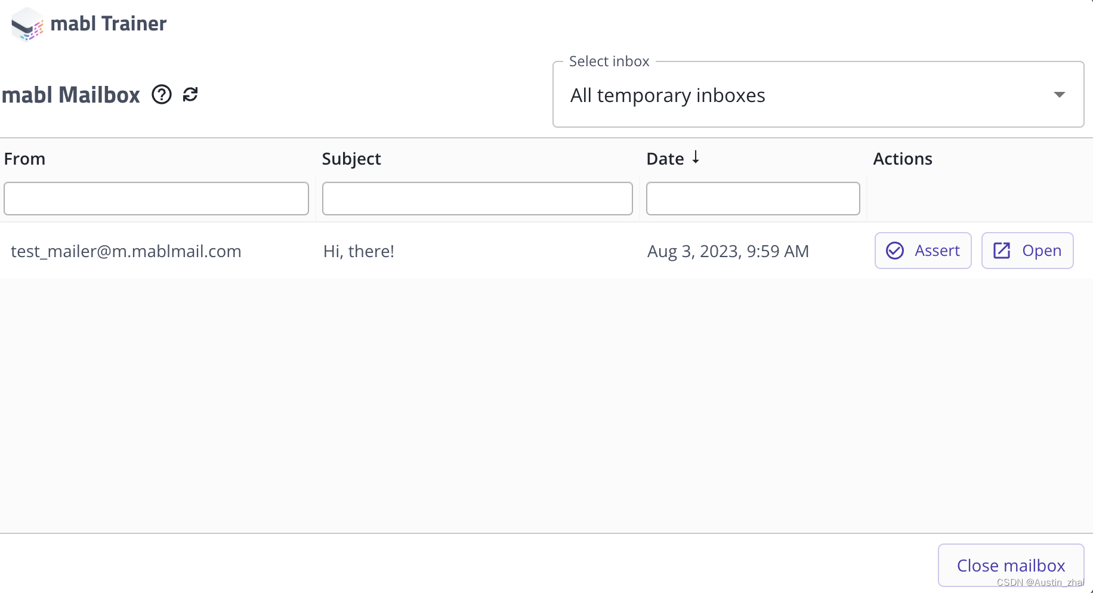The width and height of the screenshot is (1093, 593).
Task: Click the Subject column header
Action: (351, 159)
